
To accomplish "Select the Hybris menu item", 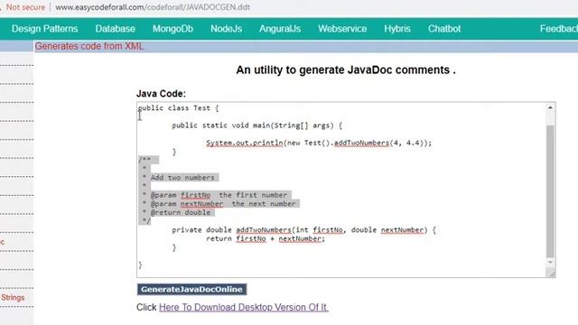I will click(x=397, y=29).
